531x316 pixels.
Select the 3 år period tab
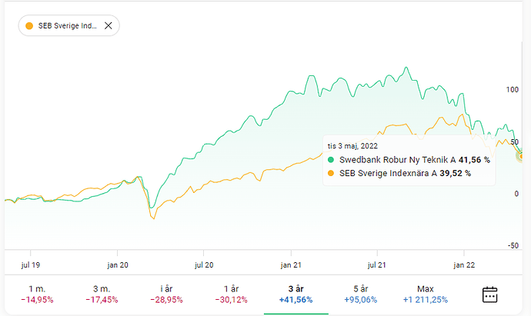point(296,294)
